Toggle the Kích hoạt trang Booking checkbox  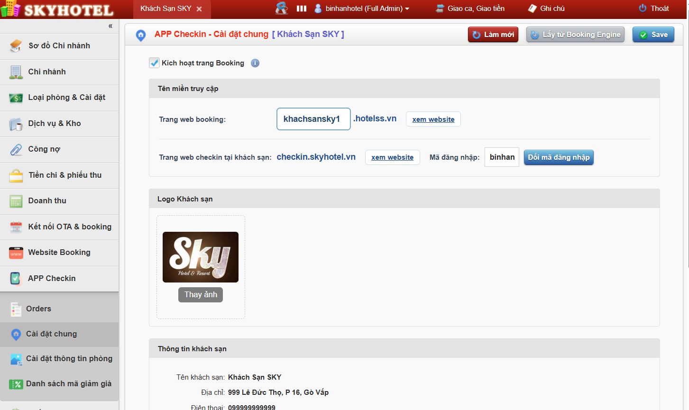click(154, 63)
